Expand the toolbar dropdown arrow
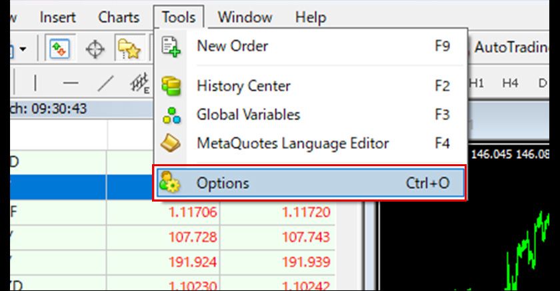 point(23,49)
